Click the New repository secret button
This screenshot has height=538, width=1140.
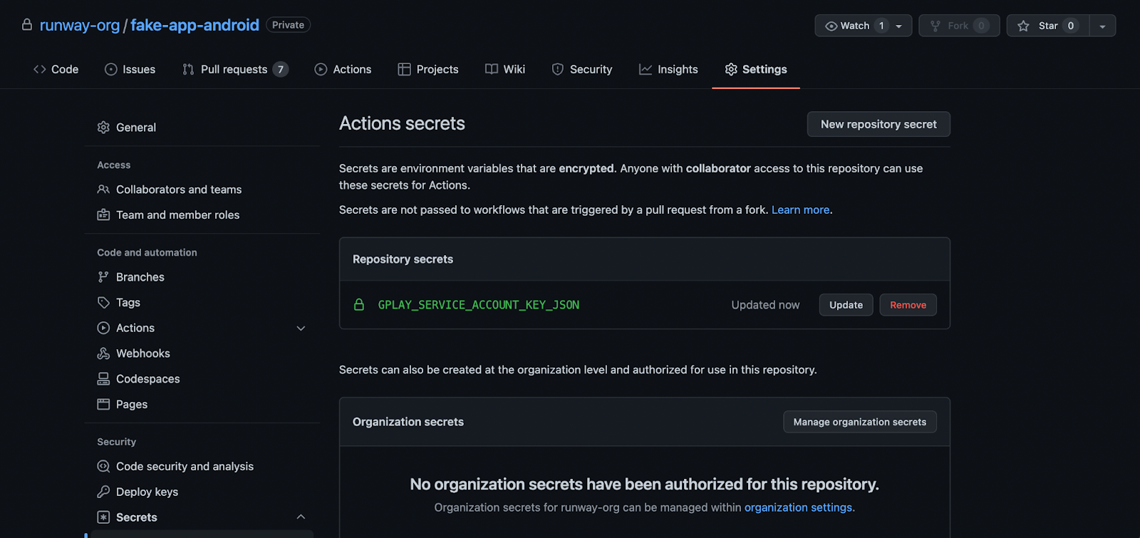click(879, 124)
